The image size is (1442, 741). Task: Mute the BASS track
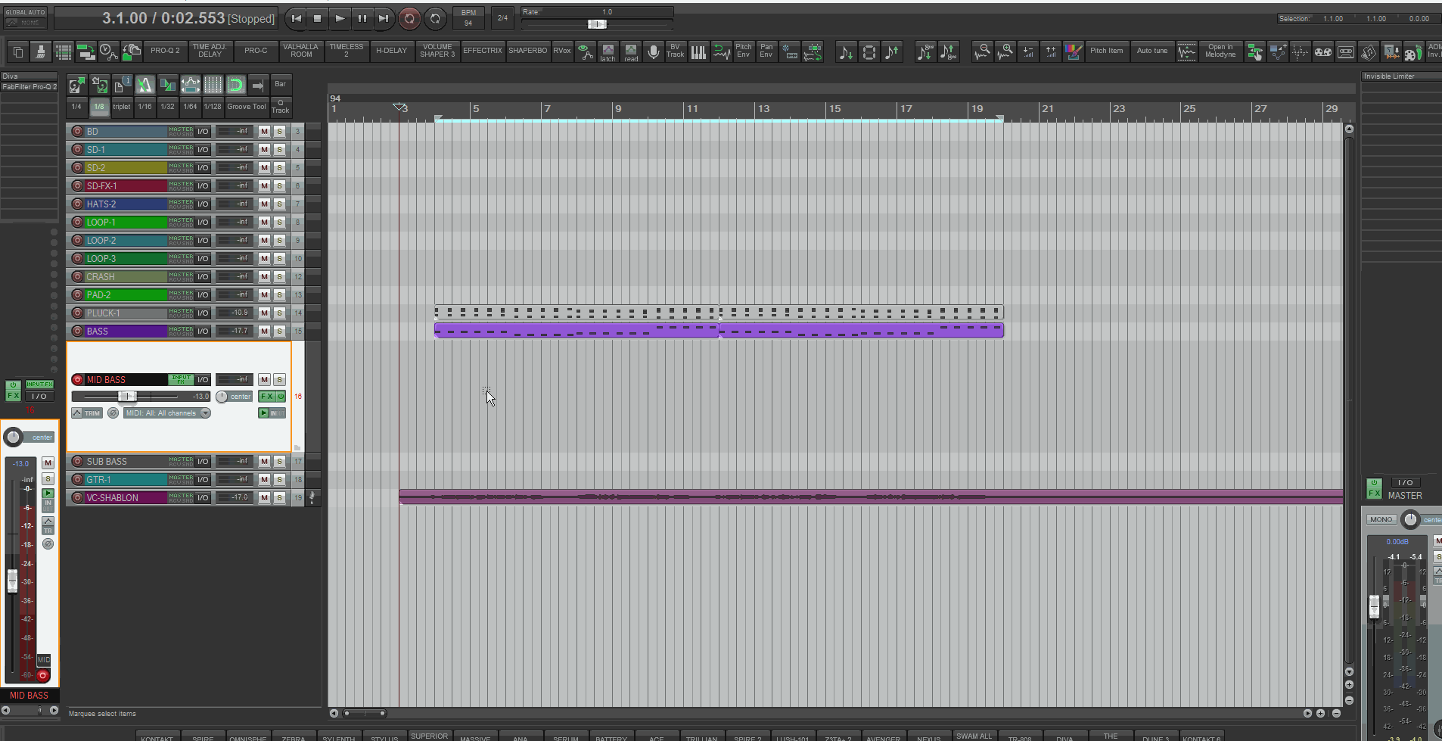tap(264, 332)
